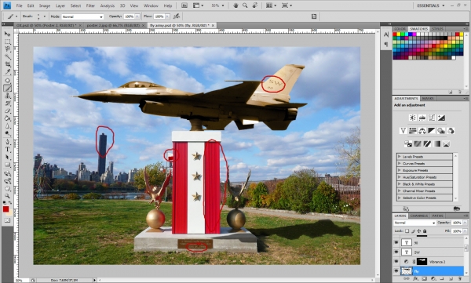The height and width of the screenshot is (283, 471).
Task: Launch Bridge from the application bar
Action: coord(184,5)
